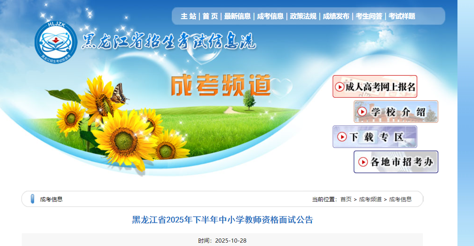
Task: Select 成考信息 in the top navigation
Action: coord(270,16)
